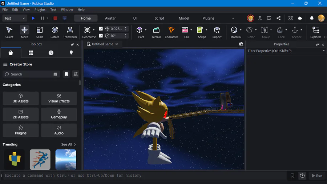Image resolution: width=327 pixels, height=184 pixels.
Task: Expand the pause options arrow
Action: (48, 18)
